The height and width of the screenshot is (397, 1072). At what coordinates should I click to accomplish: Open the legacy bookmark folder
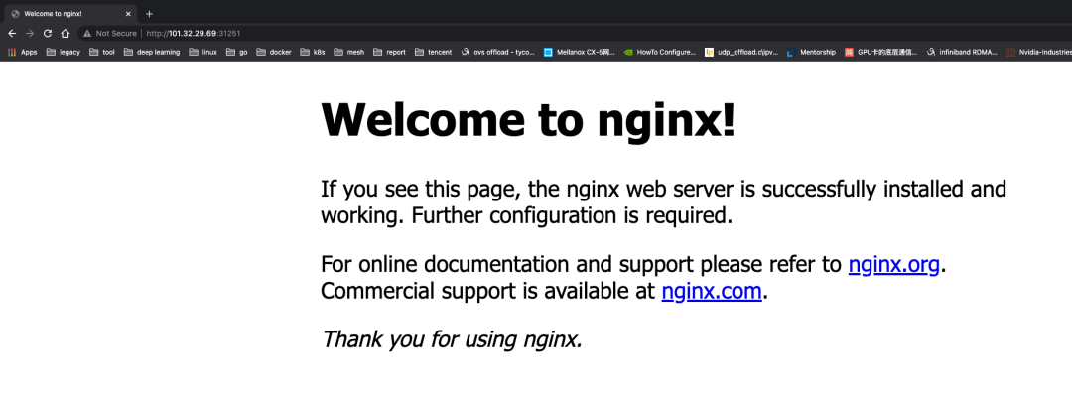[x=64, y=52]
